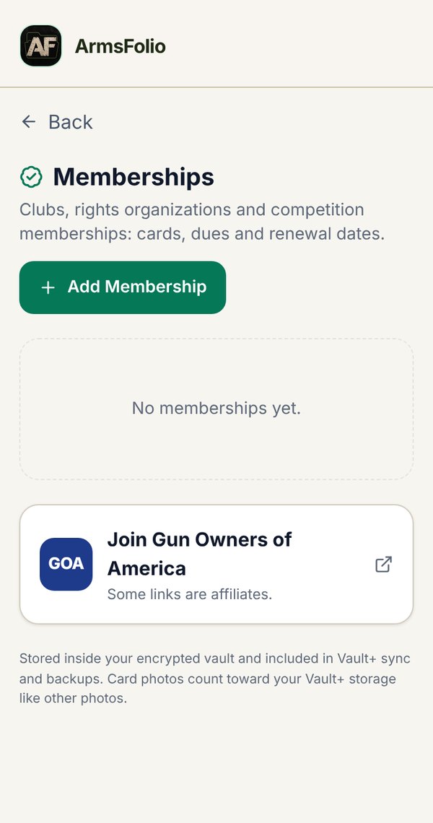Click the Memberships page heading

click(134, 177)
